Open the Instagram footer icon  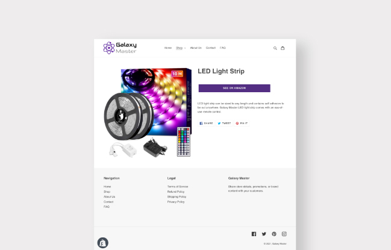(284, 234)
